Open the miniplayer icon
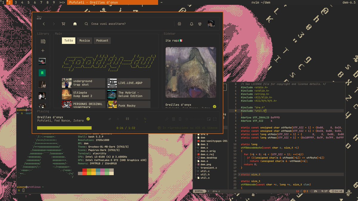 point(208,119)
